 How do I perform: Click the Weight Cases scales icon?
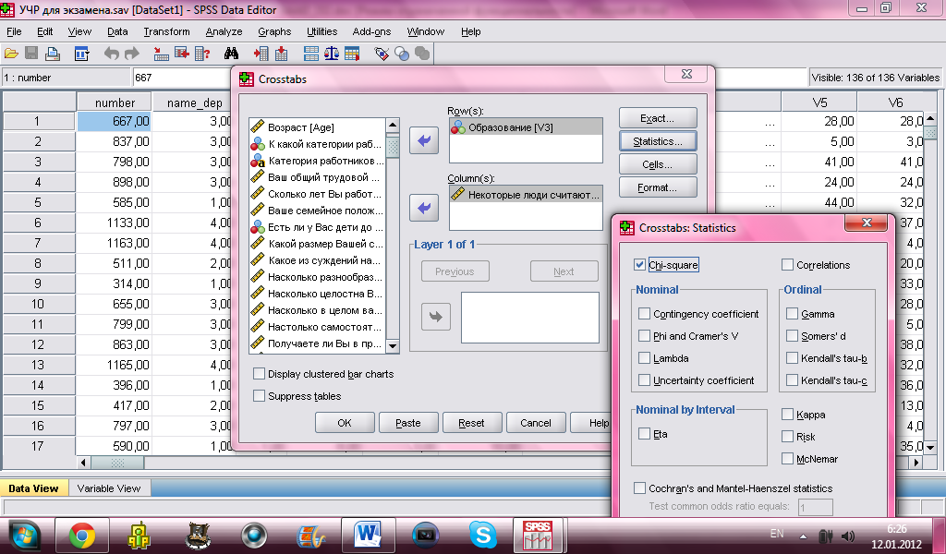point(332,54)
